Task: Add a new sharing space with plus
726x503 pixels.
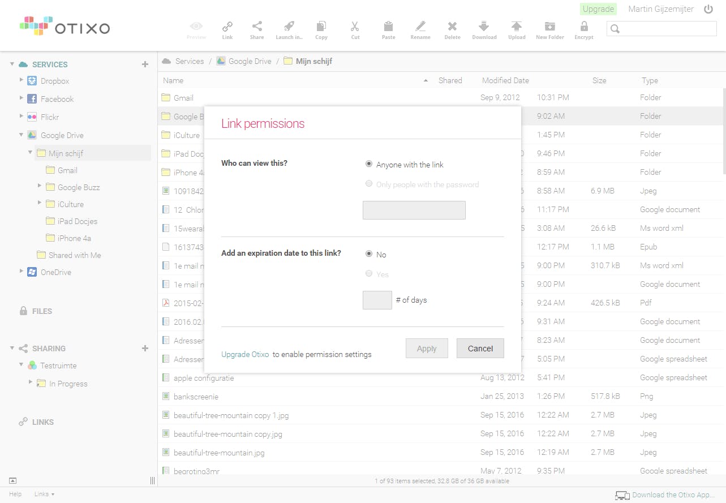Action: (145, 349)
